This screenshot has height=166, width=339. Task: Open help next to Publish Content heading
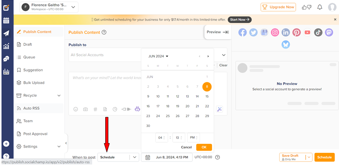pyautogui.click(x=104, y=32)
